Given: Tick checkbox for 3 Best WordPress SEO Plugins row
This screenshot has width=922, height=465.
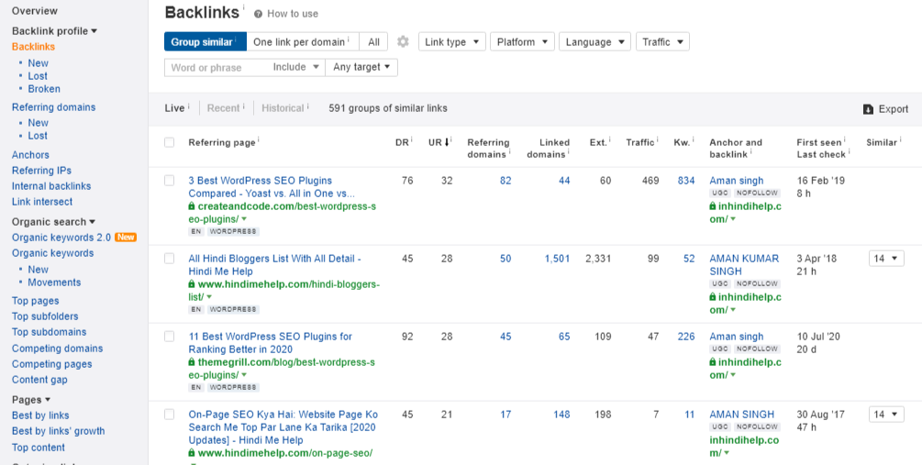Looking at the screenshot, I should (170, 181).
